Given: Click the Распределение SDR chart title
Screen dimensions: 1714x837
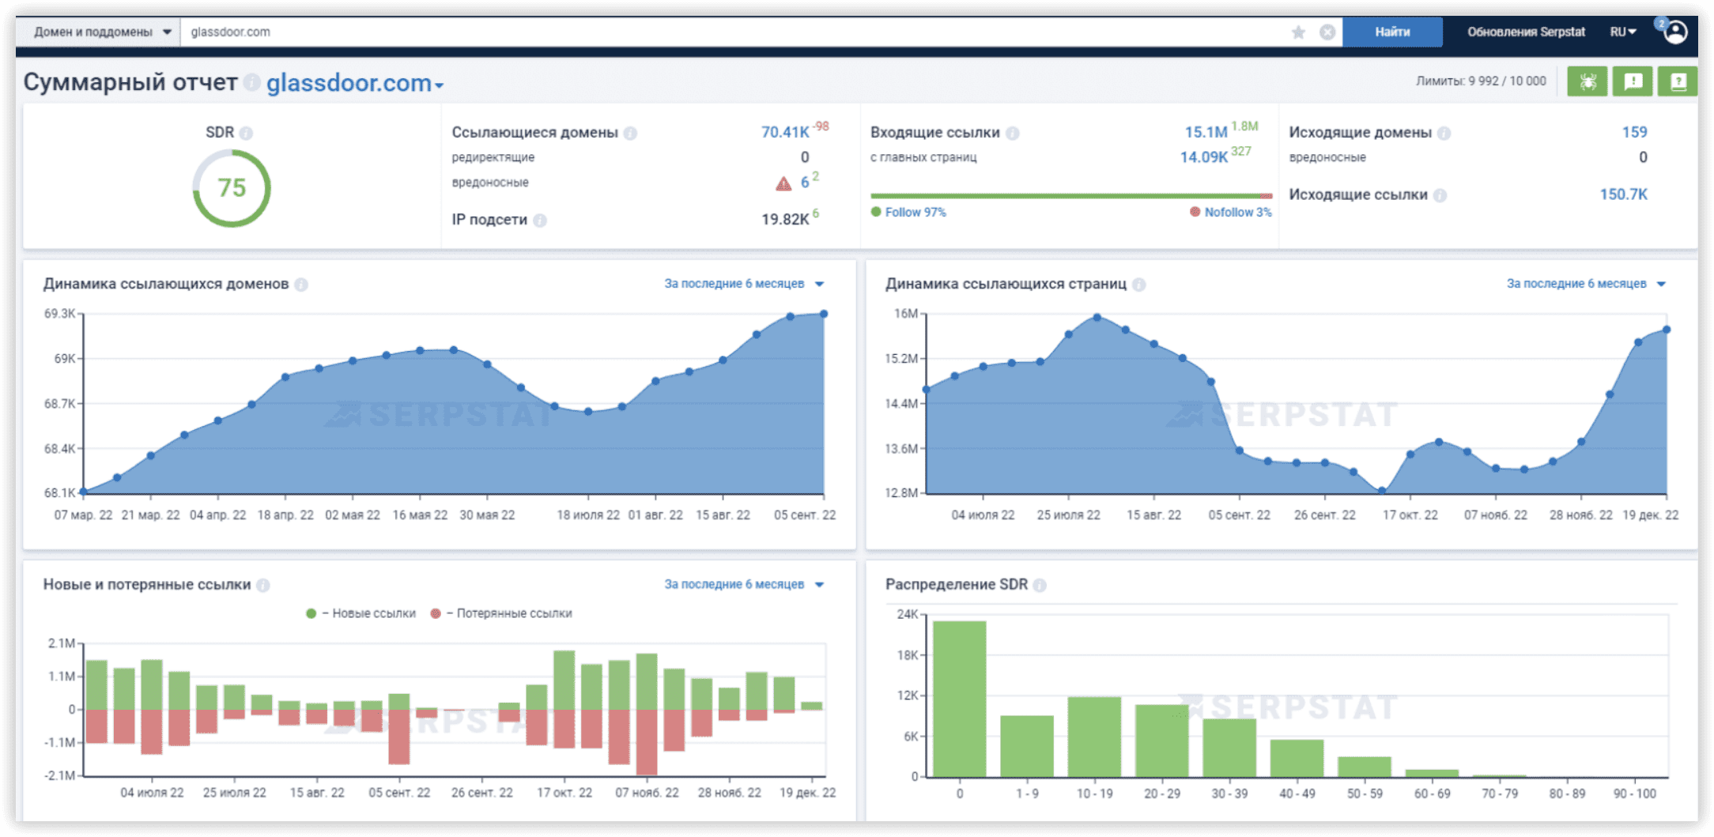Looking at the screenshot, I should click(x=957, y=584).
